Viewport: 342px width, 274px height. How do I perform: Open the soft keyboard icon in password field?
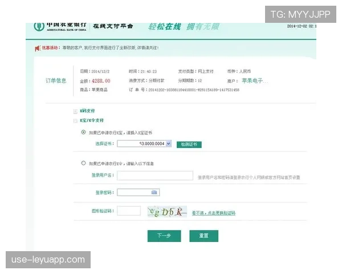pos(154,192)
